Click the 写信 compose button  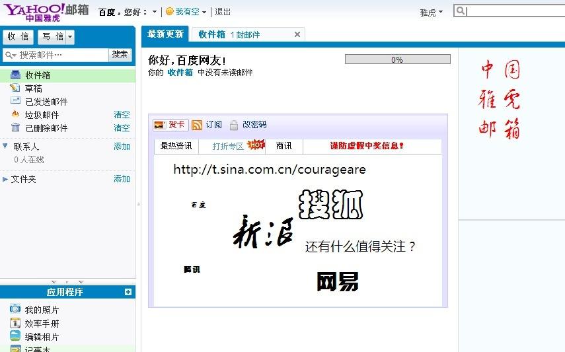click(x=53, y=36)
